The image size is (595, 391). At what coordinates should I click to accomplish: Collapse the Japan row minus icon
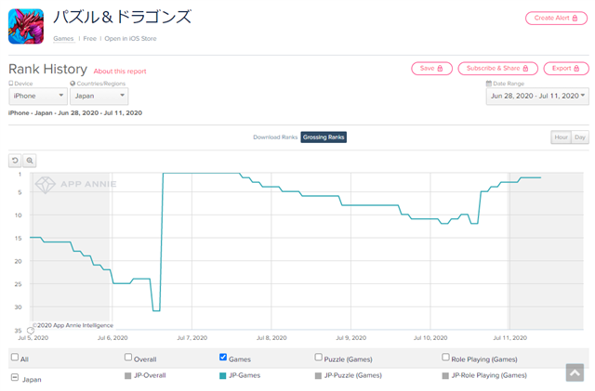click(15, 377)
